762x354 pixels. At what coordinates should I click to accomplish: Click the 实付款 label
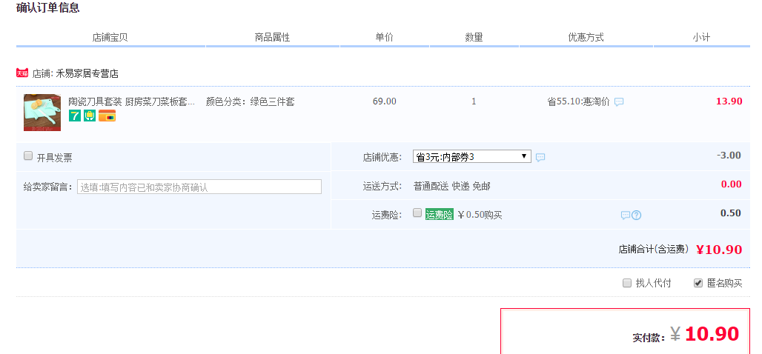point(649,338)
